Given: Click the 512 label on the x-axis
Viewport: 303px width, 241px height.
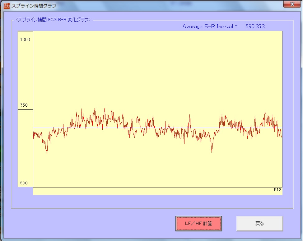Looking at the screenshot, I should 277,190.
